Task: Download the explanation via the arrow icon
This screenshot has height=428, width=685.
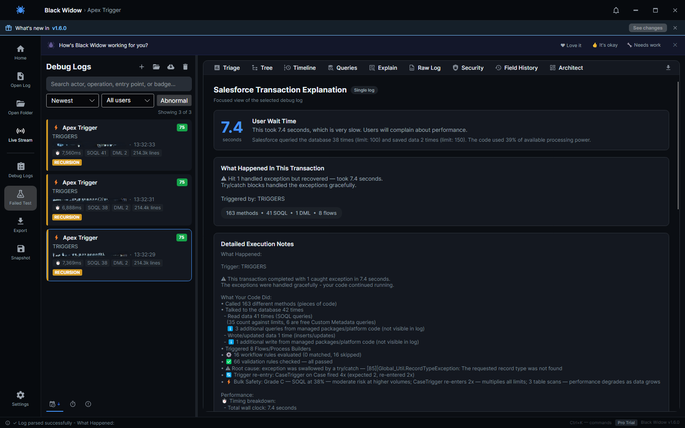Action: coord(668,68)
